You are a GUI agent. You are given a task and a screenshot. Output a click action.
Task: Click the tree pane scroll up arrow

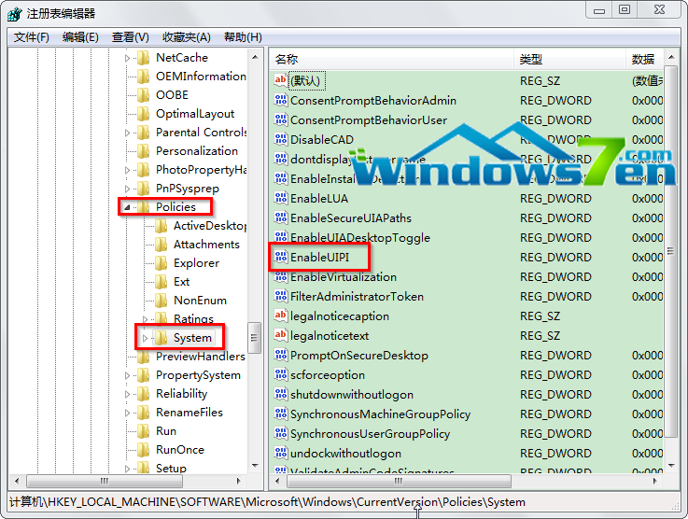(x=255, y=58)
